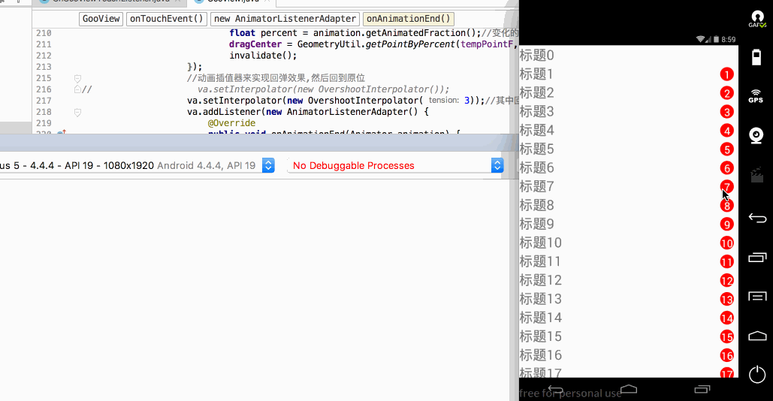Viewport: 773px width, 401px height.
Task: Click red badge number 5
Action: (x=726, y=149)
